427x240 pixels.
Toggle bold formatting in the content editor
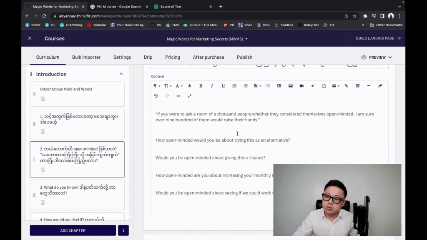point(201,86)
